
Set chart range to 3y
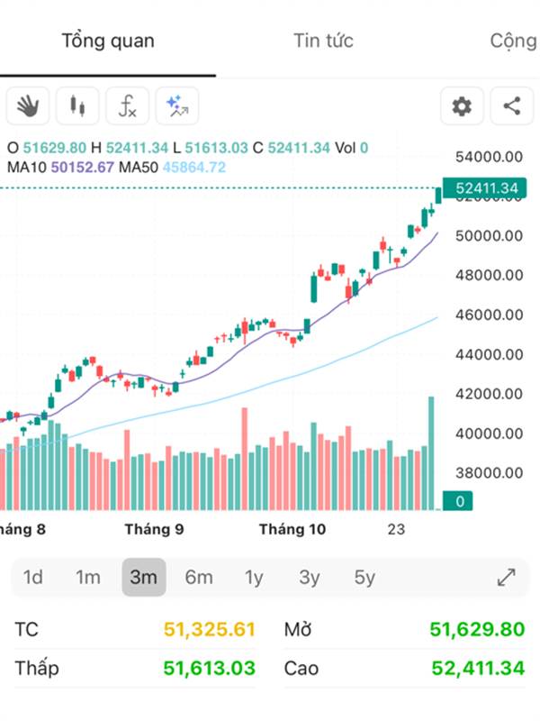click(310, 578)
